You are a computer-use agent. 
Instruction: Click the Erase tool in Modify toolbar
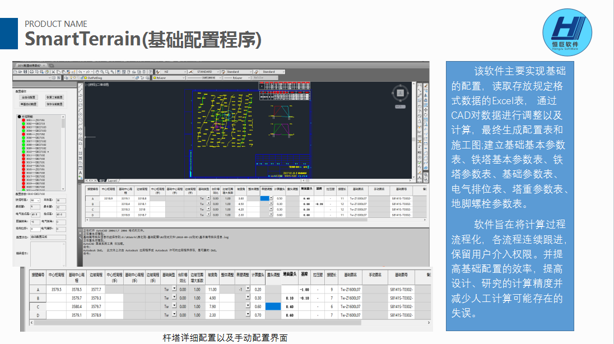point(426,86)
